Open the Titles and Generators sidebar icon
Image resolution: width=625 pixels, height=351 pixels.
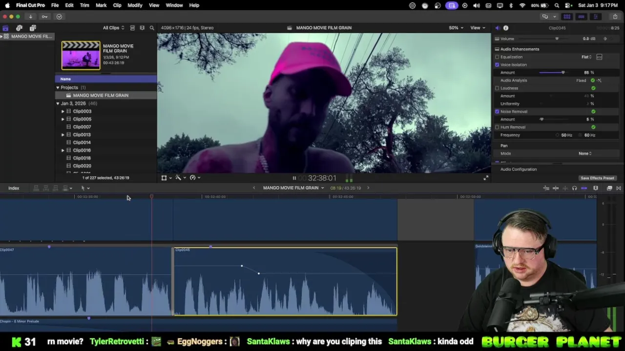(x=33, y=28)
